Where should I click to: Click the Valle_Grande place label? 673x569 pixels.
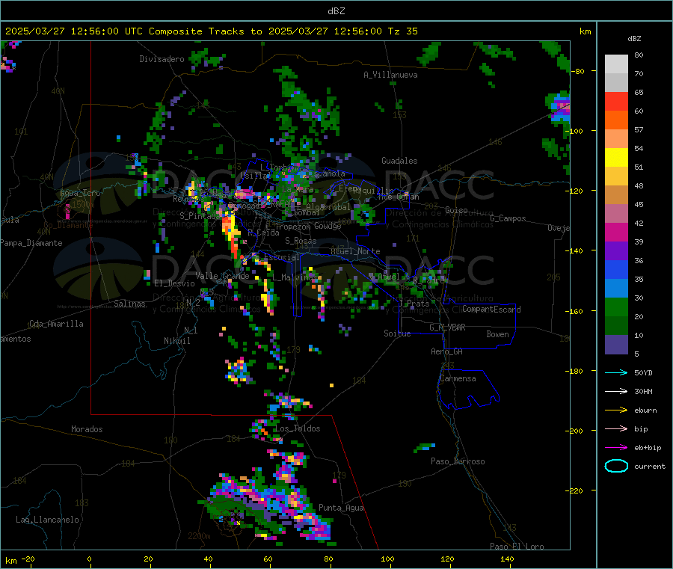(x=222, y=276)
